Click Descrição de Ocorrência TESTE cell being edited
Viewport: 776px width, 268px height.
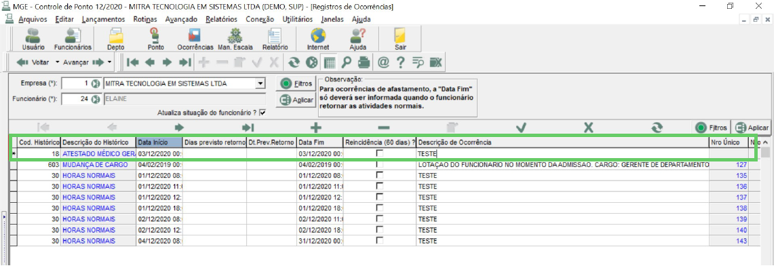[563, 154]
